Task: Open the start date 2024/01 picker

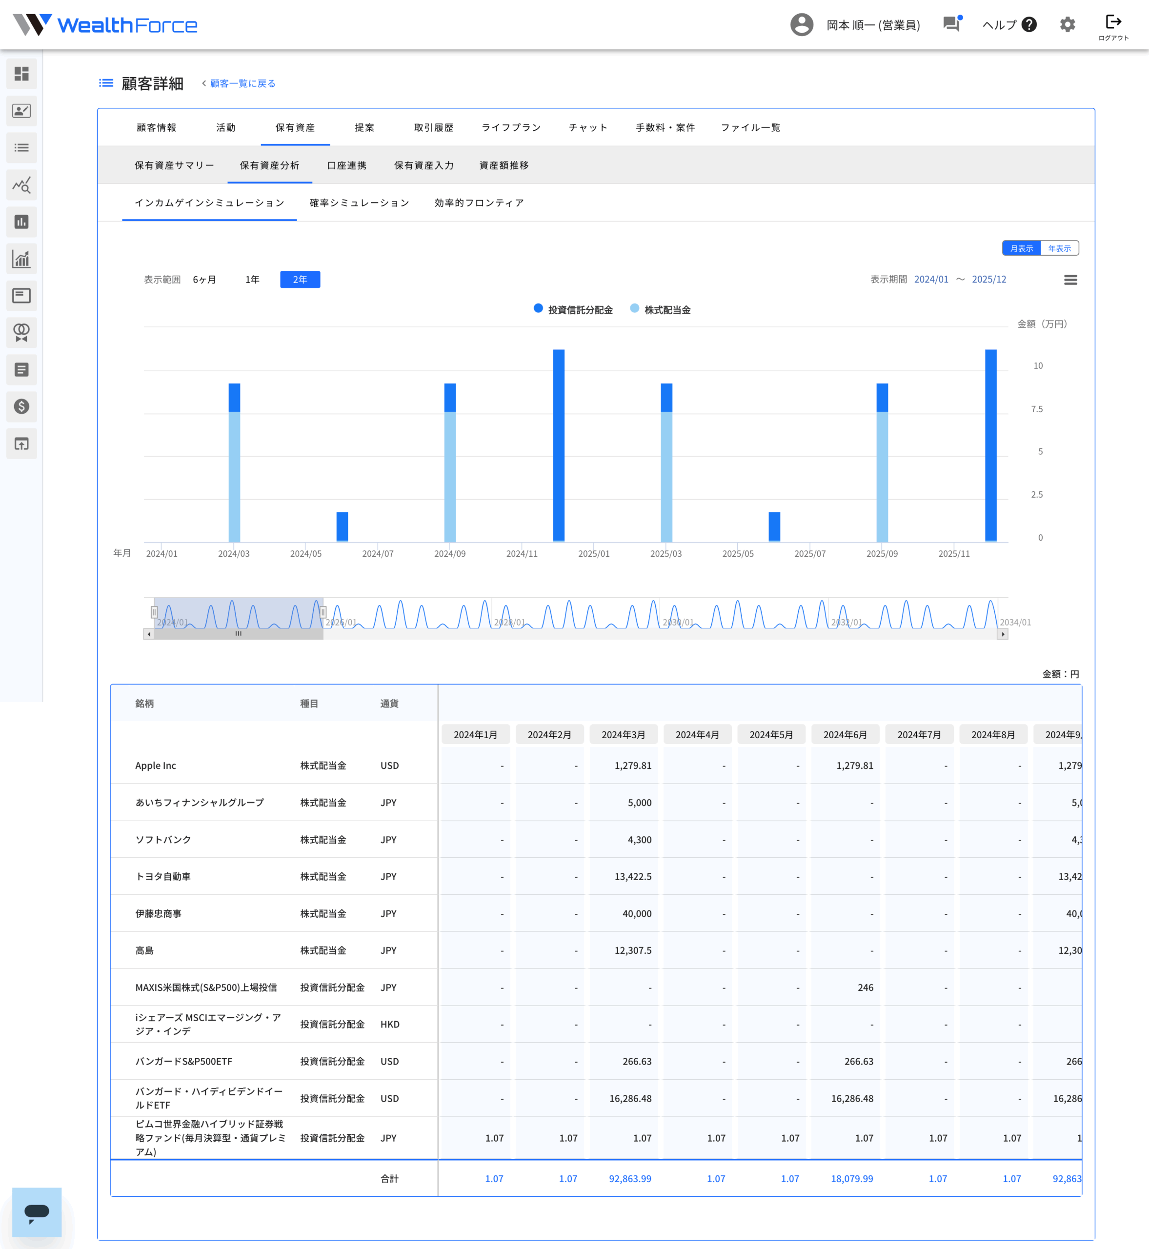Action: click(931, 280)
